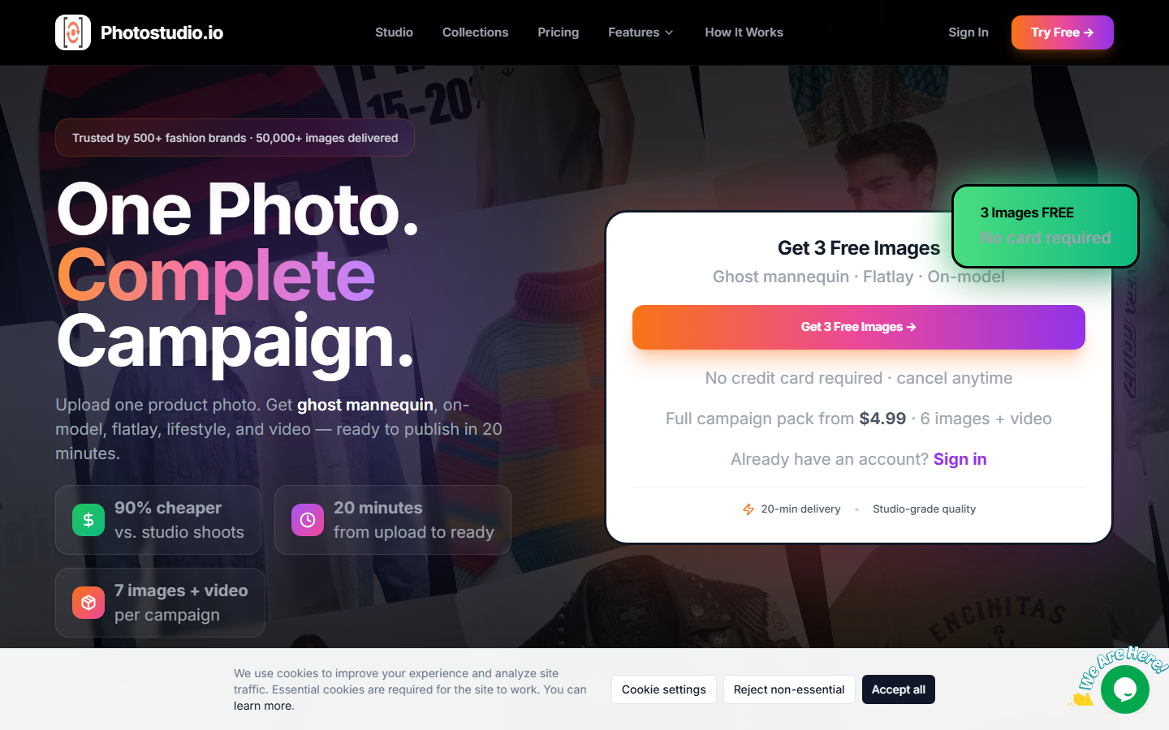Click the 3 Images FREE green badge

[1046, 226]
